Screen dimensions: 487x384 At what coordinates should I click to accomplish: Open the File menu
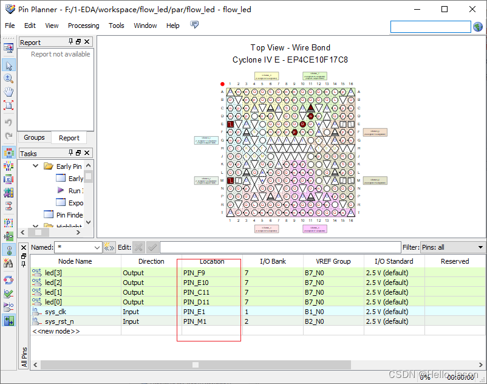tap(10, 26)
